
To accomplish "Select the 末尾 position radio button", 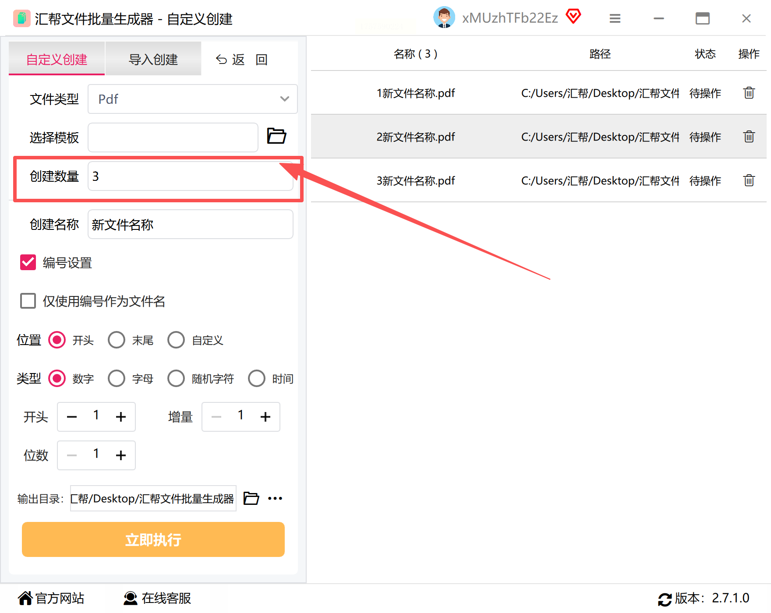I will (x=117, y=340).
